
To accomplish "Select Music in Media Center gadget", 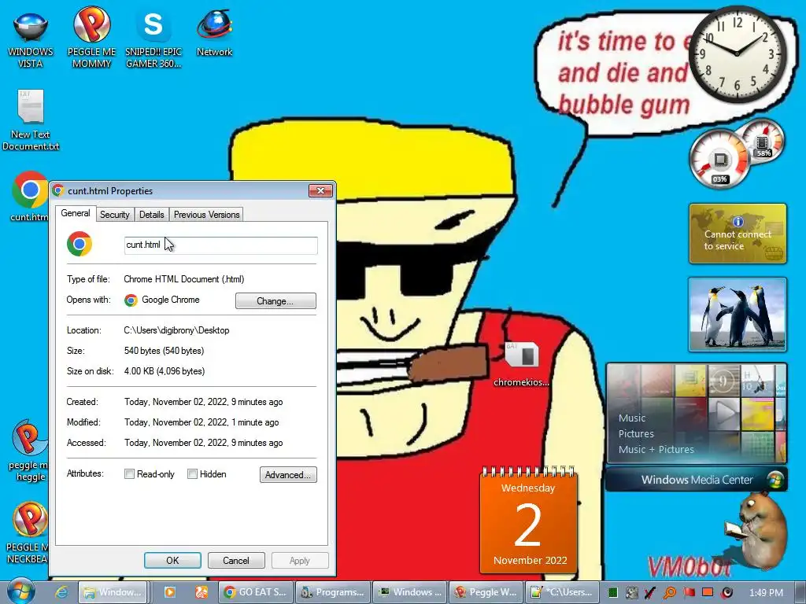I will [632, 418].
